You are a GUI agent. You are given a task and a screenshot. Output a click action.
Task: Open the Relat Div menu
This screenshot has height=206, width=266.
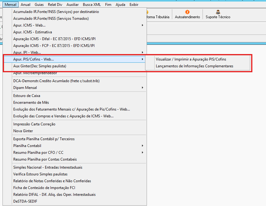(55, 5)
